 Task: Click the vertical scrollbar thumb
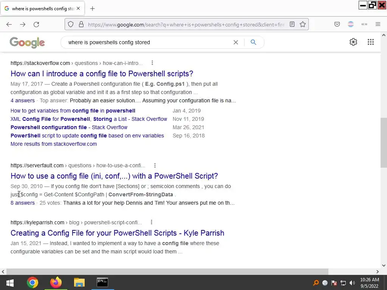coord(384,142)
